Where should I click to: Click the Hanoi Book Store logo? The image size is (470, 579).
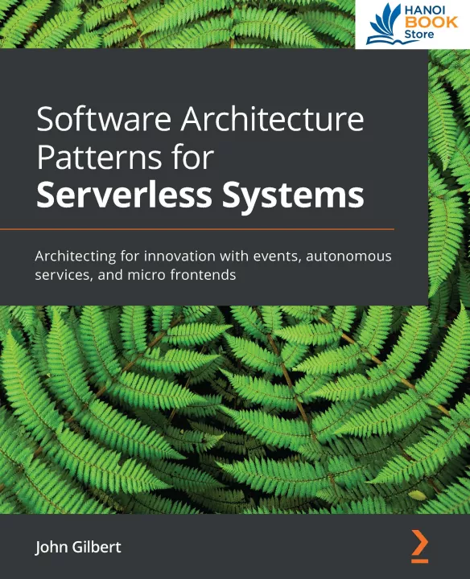point(411,24)
